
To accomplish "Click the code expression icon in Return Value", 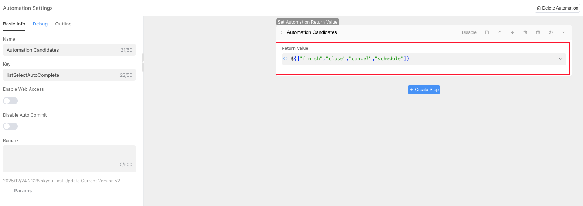I will (x=285, y=59).
